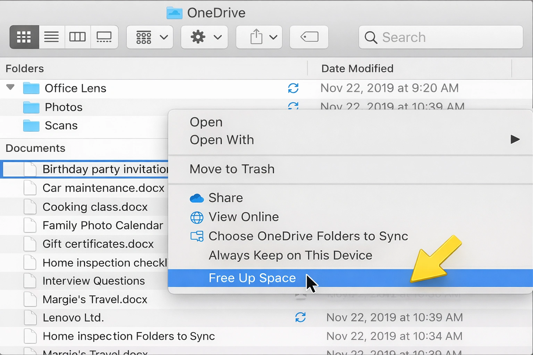Collapse the Office Lens folder

coord(10,88)
